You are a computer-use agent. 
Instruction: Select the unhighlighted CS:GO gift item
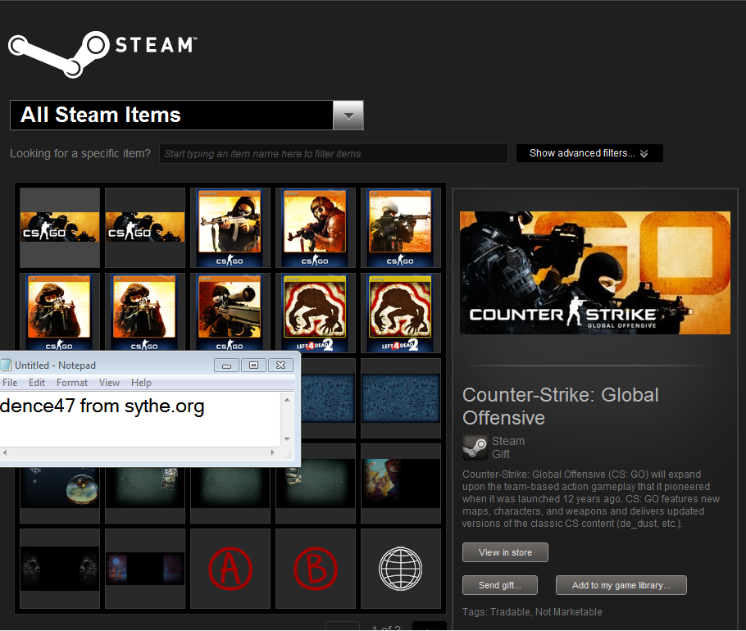pyautogui.click(x=145, y=227)
